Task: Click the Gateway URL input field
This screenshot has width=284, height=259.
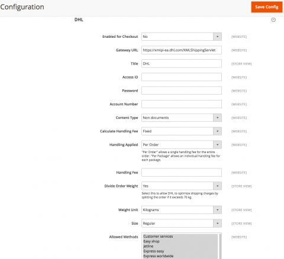Action: tap(182, 50)
